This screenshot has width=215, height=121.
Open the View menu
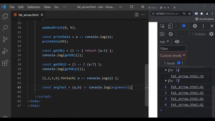47,7
